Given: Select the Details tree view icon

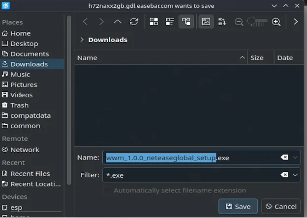Looking at the screenshot, I should [186, 22].
